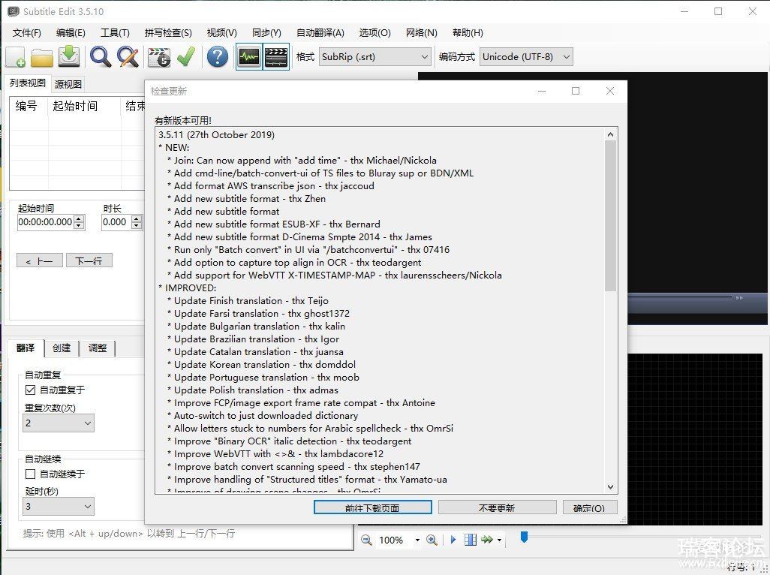Click the waveform position slider handle

[524, 537]
